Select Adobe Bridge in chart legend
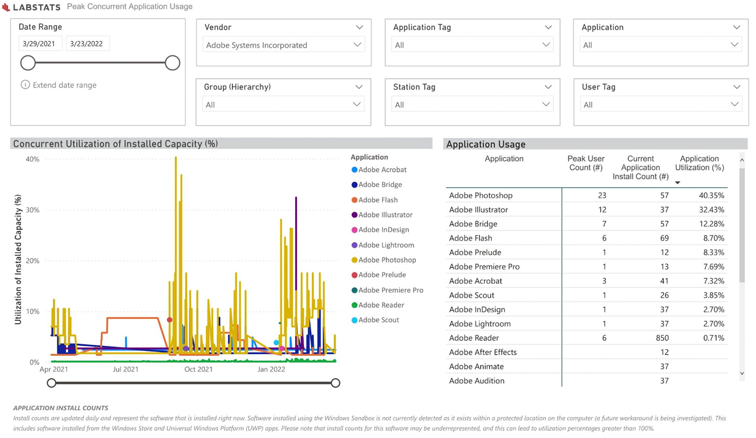 click(x=376, y=185)
